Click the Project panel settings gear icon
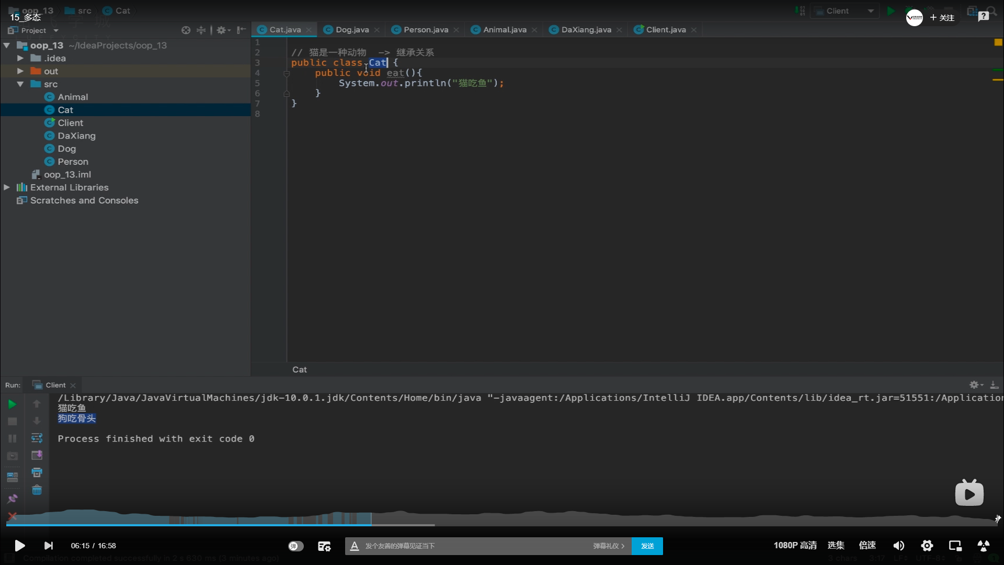 click(x=222, y=30)
